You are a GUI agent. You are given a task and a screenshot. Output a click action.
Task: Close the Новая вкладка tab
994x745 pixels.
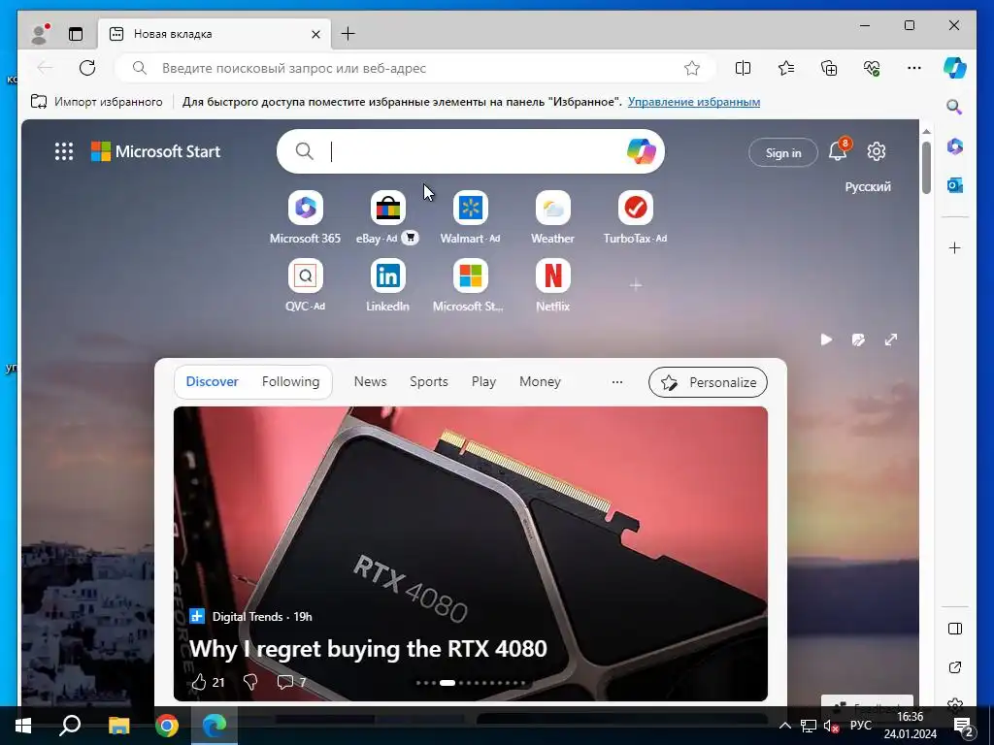tap(315, 34)
